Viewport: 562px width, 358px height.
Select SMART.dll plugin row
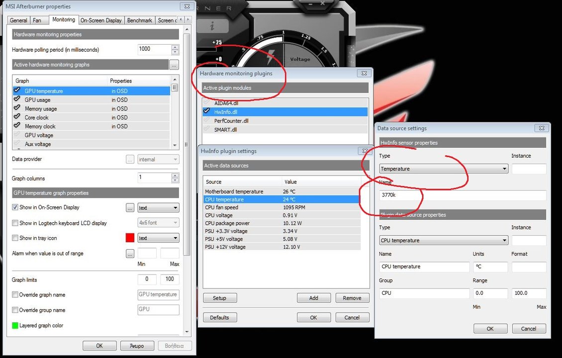[x=285, y=130]
